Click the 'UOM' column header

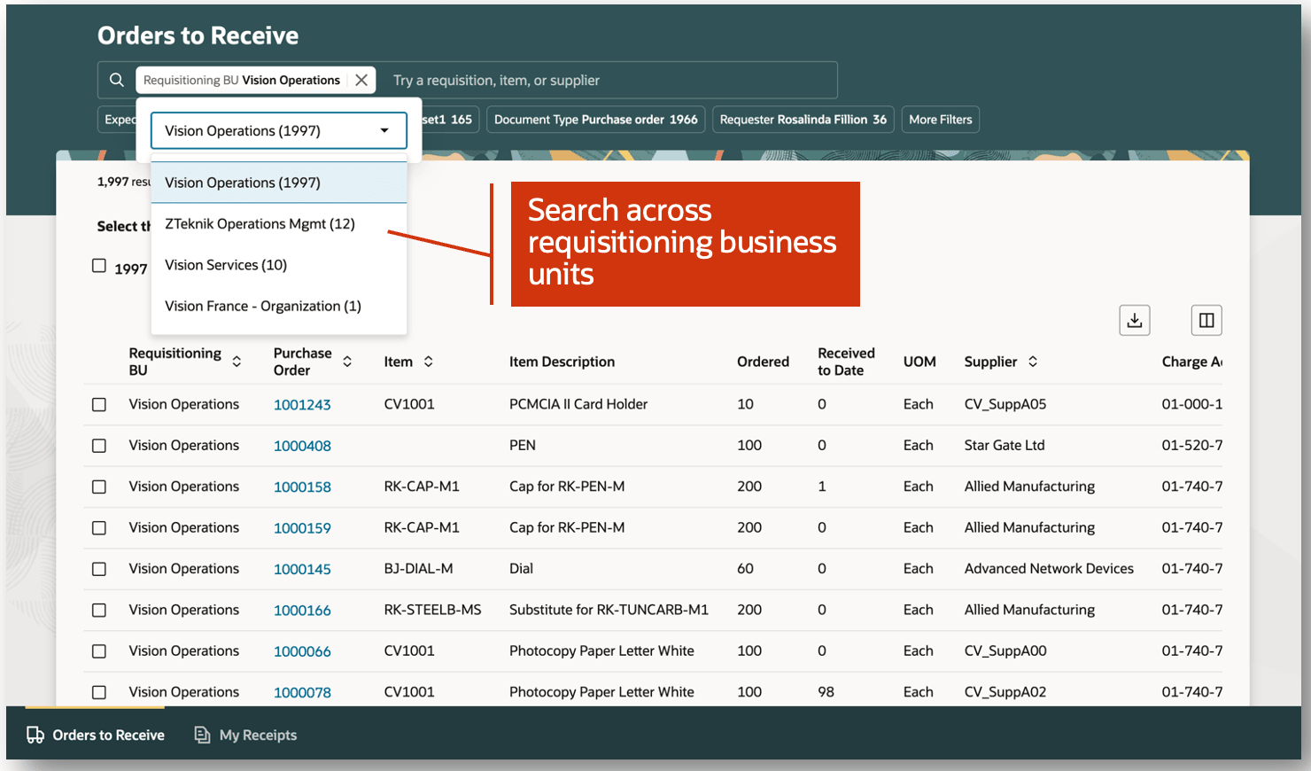[919, 362]
